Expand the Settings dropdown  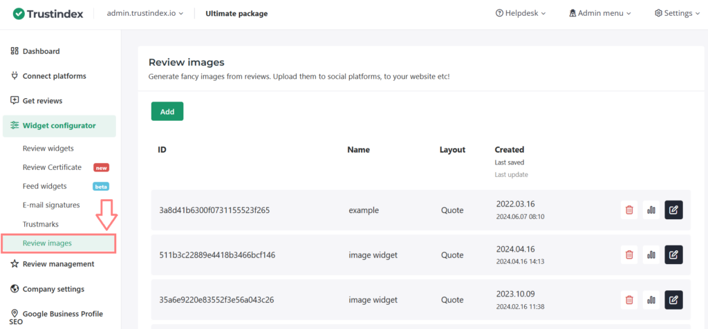pos(677,13)
